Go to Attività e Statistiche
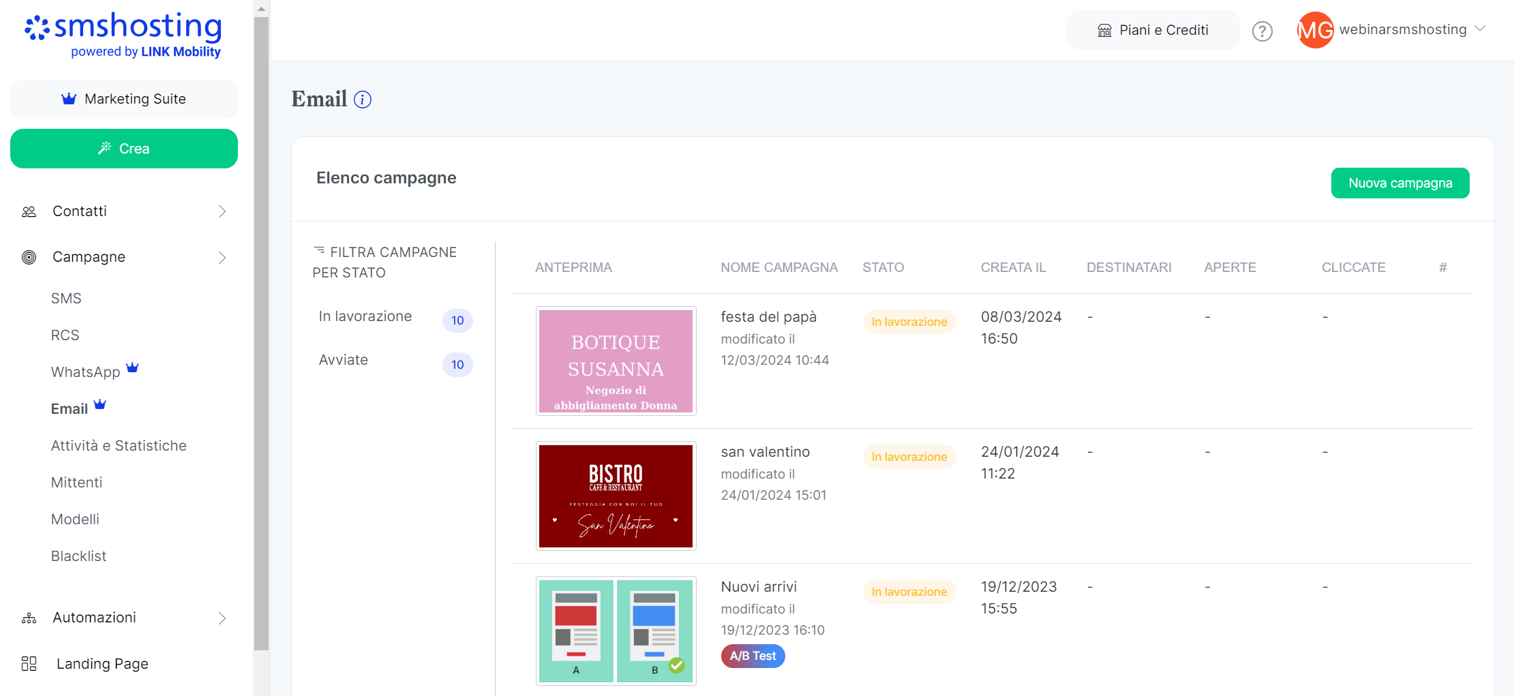Screen dimensions: 1514x696 (x=119, y=446)
